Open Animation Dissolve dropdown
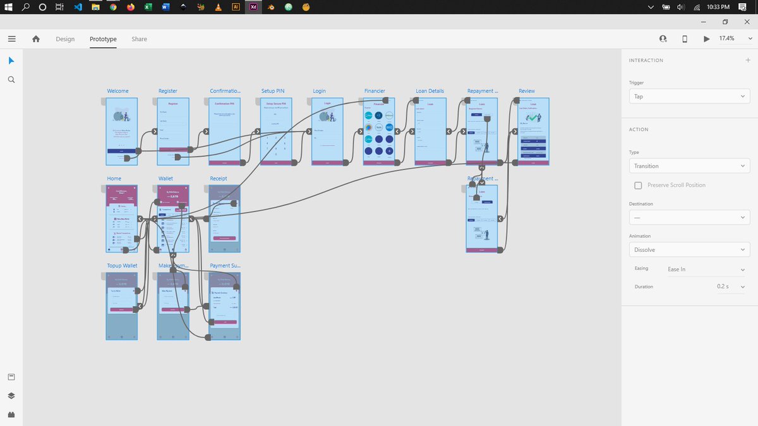The width and height of the screenshot is (758, 426). [x=690, y=250]
